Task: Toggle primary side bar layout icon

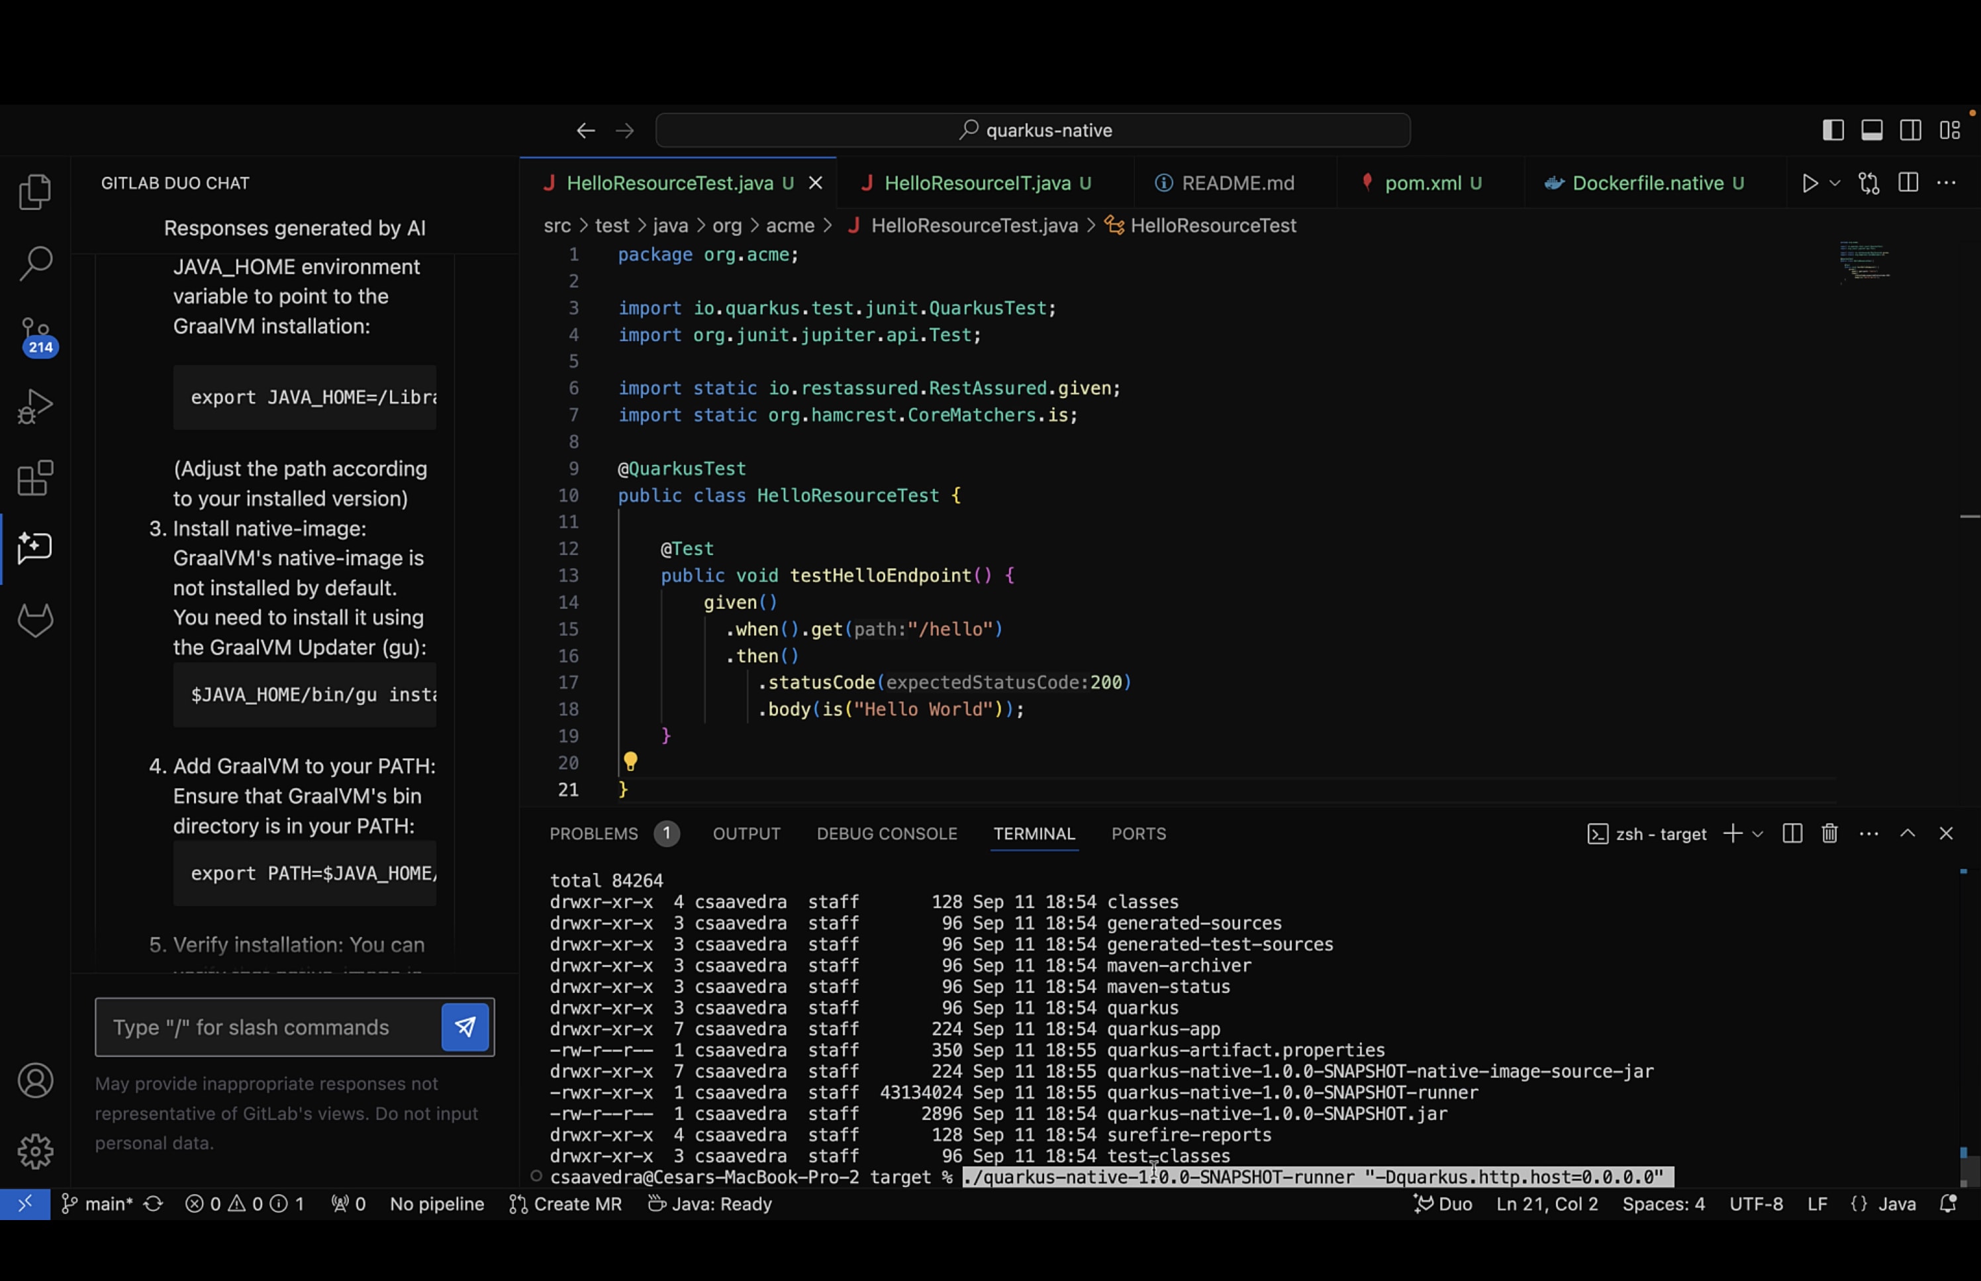Action: tap(1833, 130)
